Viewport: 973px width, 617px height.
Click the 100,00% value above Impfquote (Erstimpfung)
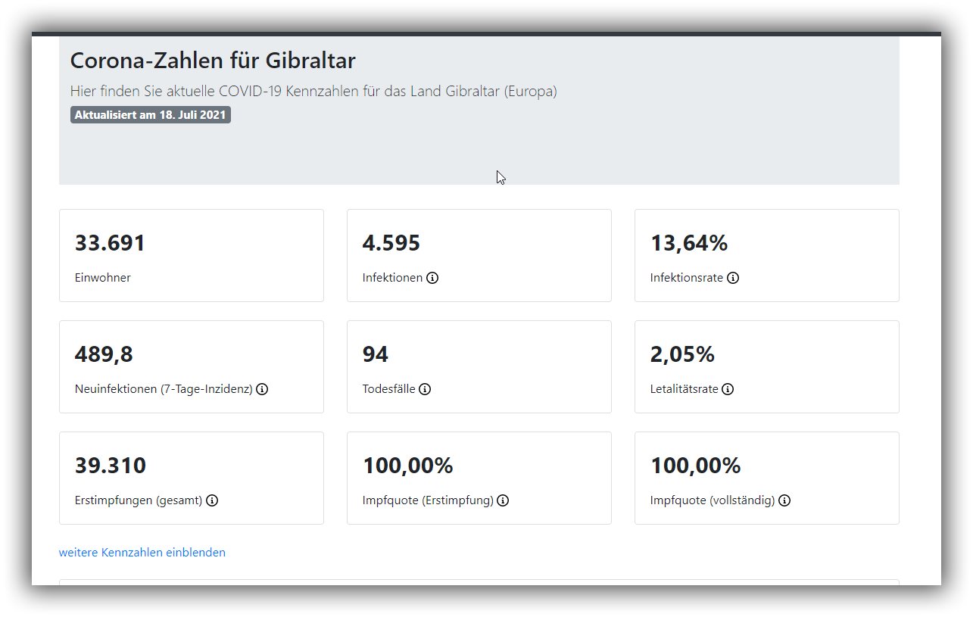click(407, 466)
